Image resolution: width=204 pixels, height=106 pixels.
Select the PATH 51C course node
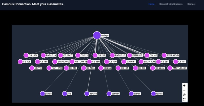49,68
